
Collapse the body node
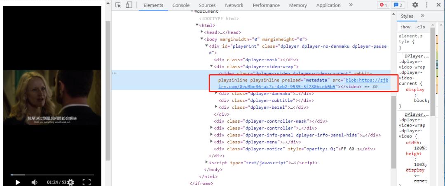click(x=202, y=39)
